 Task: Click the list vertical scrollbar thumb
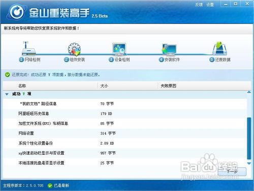(249, 139)
